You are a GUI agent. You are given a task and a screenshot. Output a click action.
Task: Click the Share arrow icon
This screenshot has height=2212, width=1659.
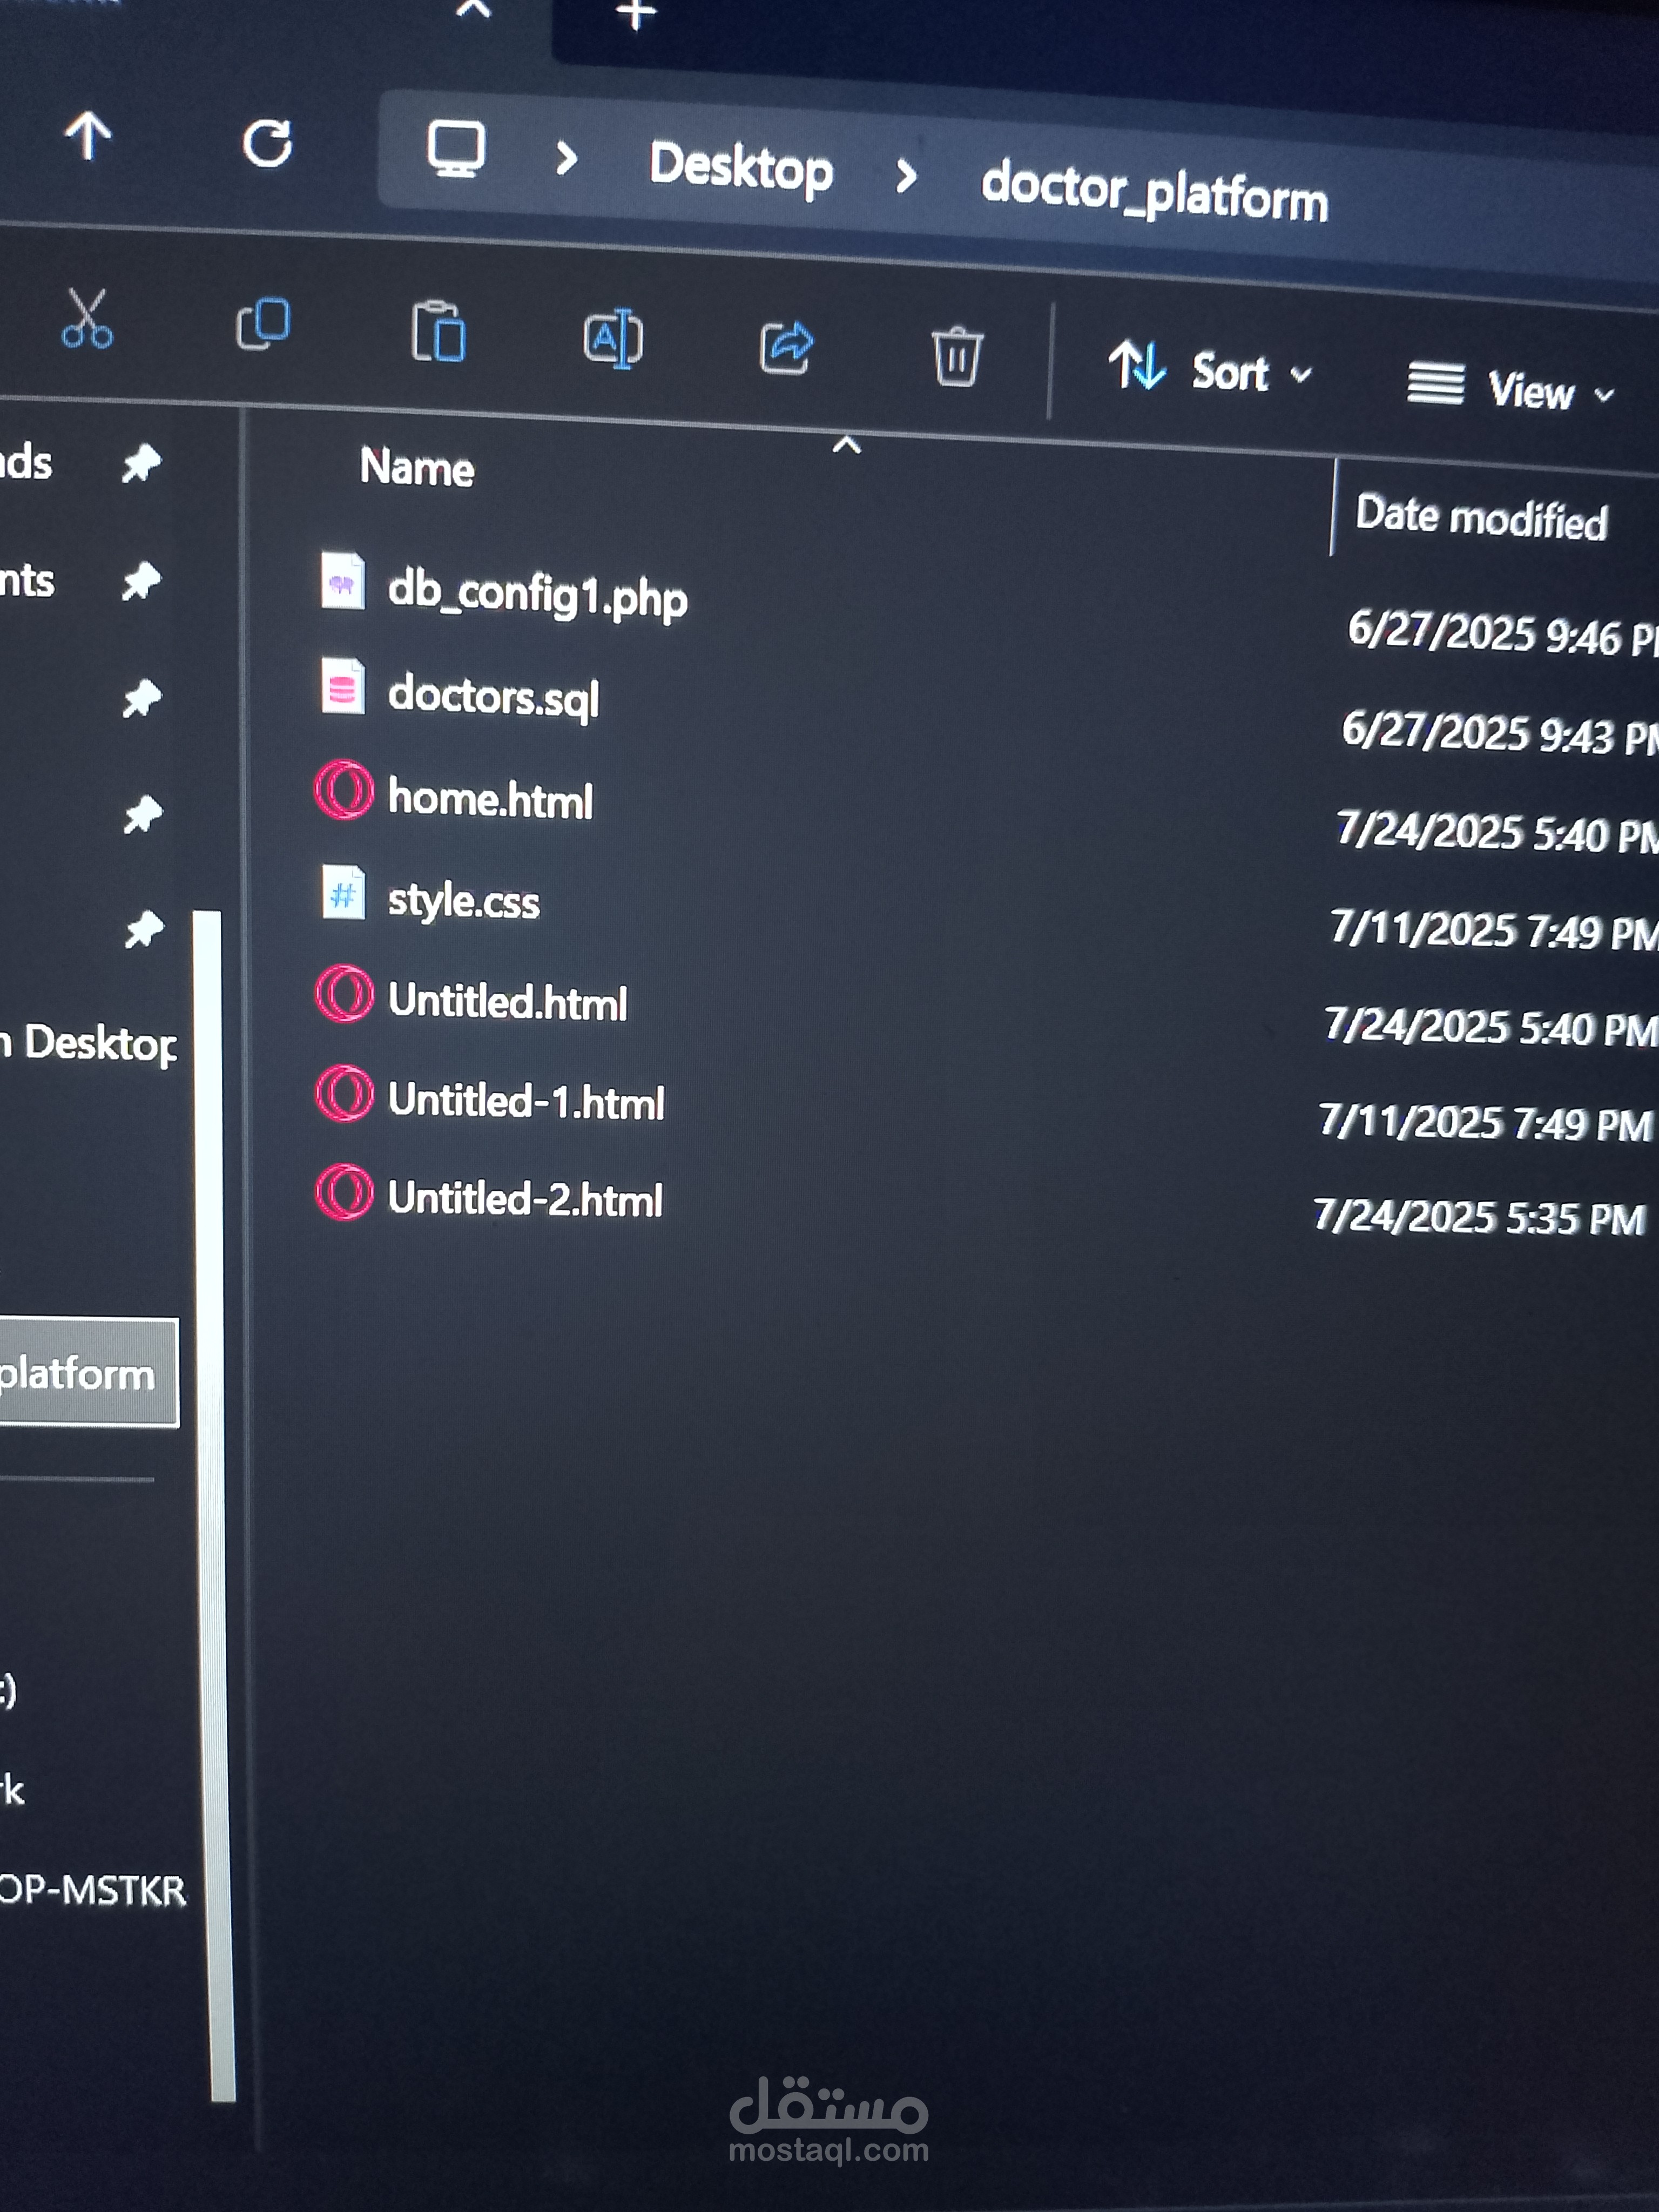[x=786, y=347]
